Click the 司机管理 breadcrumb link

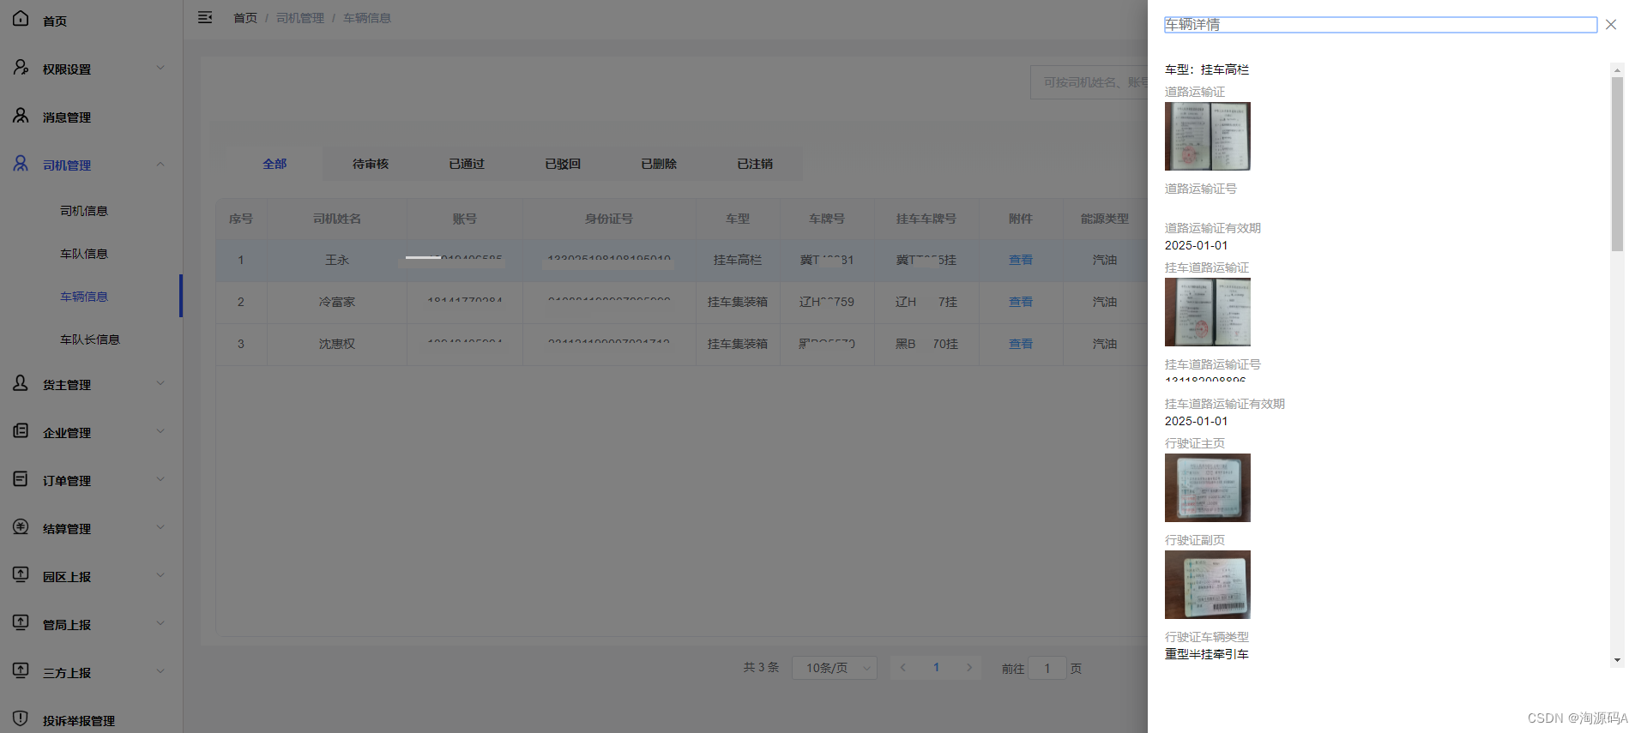coord(300,18)
